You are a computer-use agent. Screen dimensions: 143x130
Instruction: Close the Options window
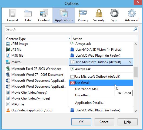click(x=138, y=2)
